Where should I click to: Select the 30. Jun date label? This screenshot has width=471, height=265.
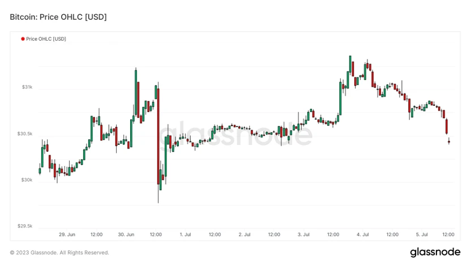(x=126, y=234)
